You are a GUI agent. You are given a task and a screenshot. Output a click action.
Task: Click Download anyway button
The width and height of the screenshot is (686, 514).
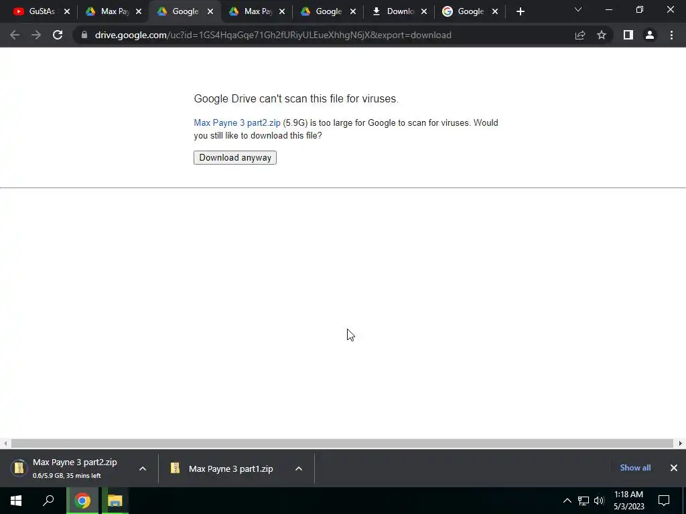tap(235, 157)
